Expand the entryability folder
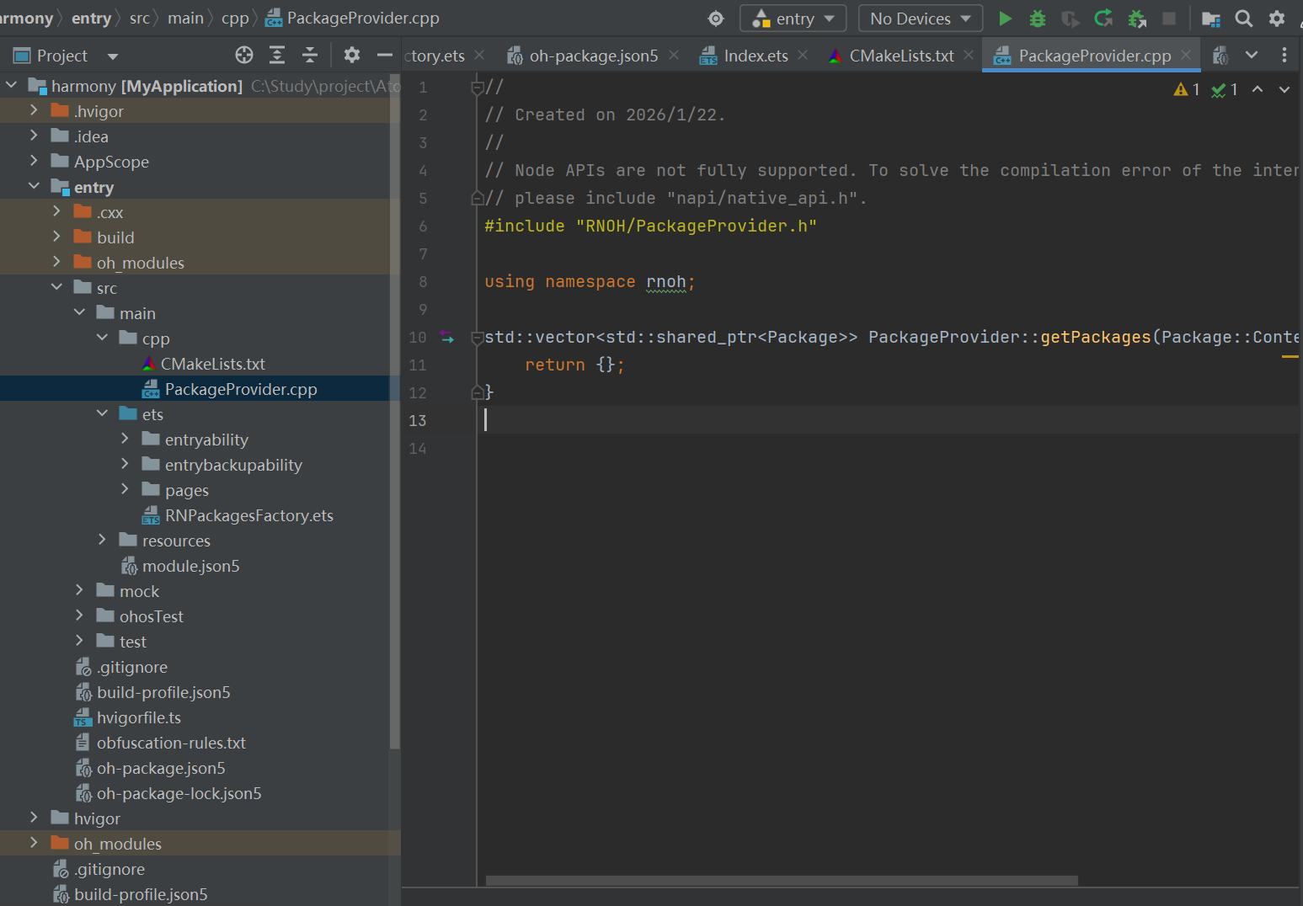1303x906 pixels. click(x=125, y=440)
